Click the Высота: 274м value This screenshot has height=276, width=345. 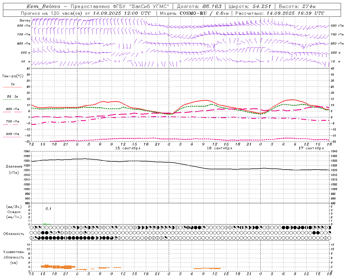coord(297,6)
